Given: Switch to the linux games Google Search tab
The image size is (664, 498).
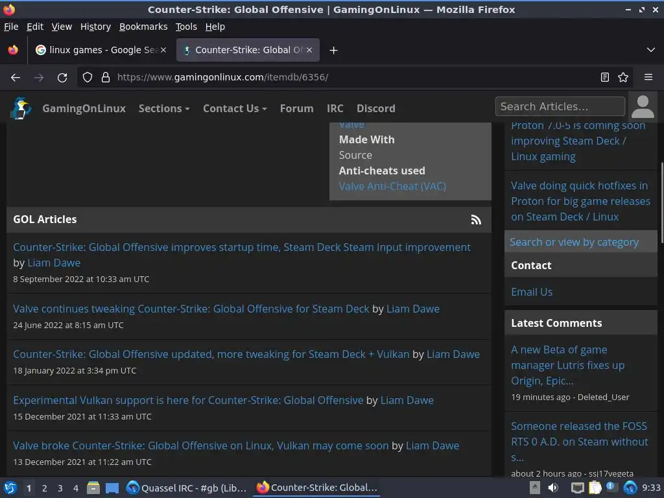Looking at the screenshot, I should click(101, 50).
